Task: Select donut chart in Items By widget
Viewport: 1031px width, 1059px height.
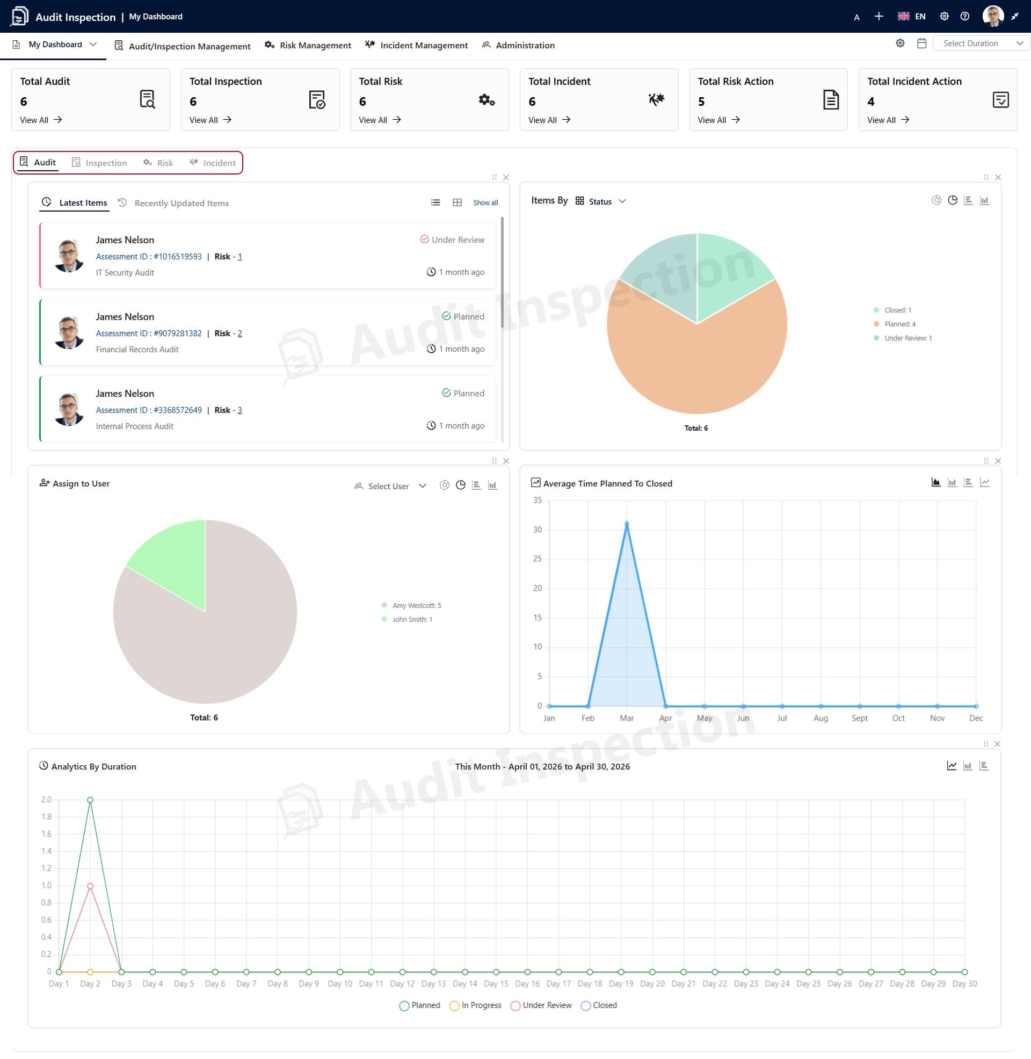Action: coord(936,200)
